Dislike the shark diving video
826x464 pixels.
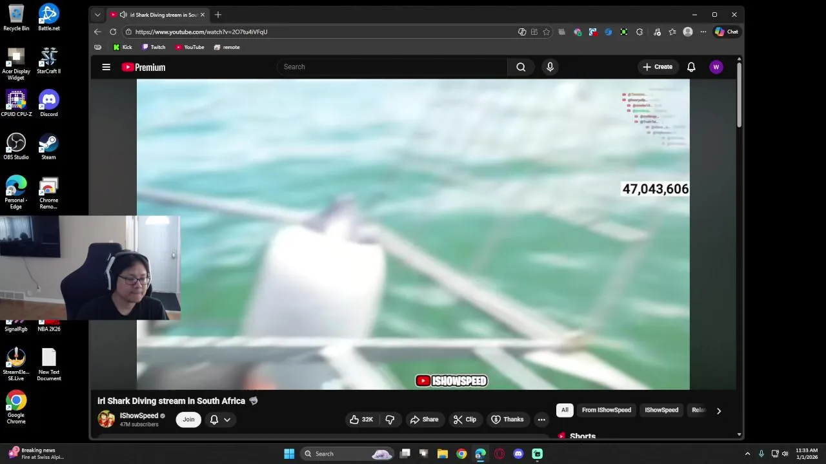point(390,420)
